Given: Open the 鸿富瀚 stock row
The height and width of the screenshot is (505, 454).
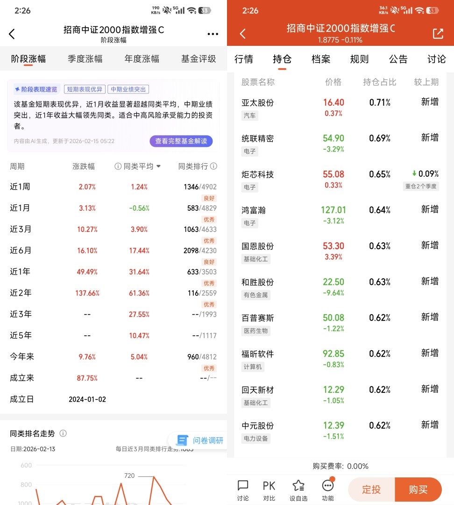Looking at the screenshot, I should [x=340, y=216].
